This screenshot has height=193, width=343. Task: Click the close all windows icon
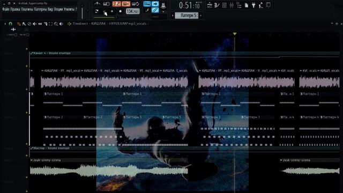click(x=269, y=5)
